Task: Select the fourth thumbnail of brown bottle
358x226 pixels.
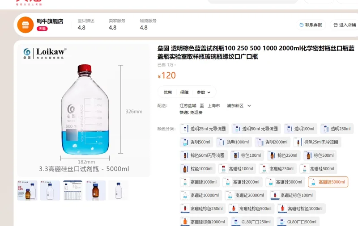Action: click(95, 190)
